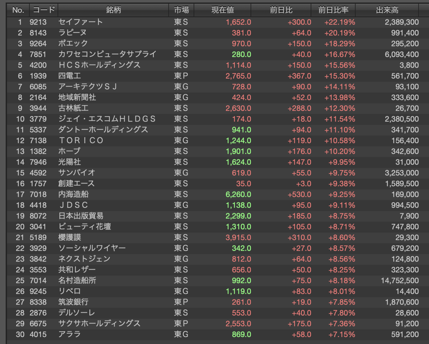Select ダントーホールディングス stock name

pos(103,130)
